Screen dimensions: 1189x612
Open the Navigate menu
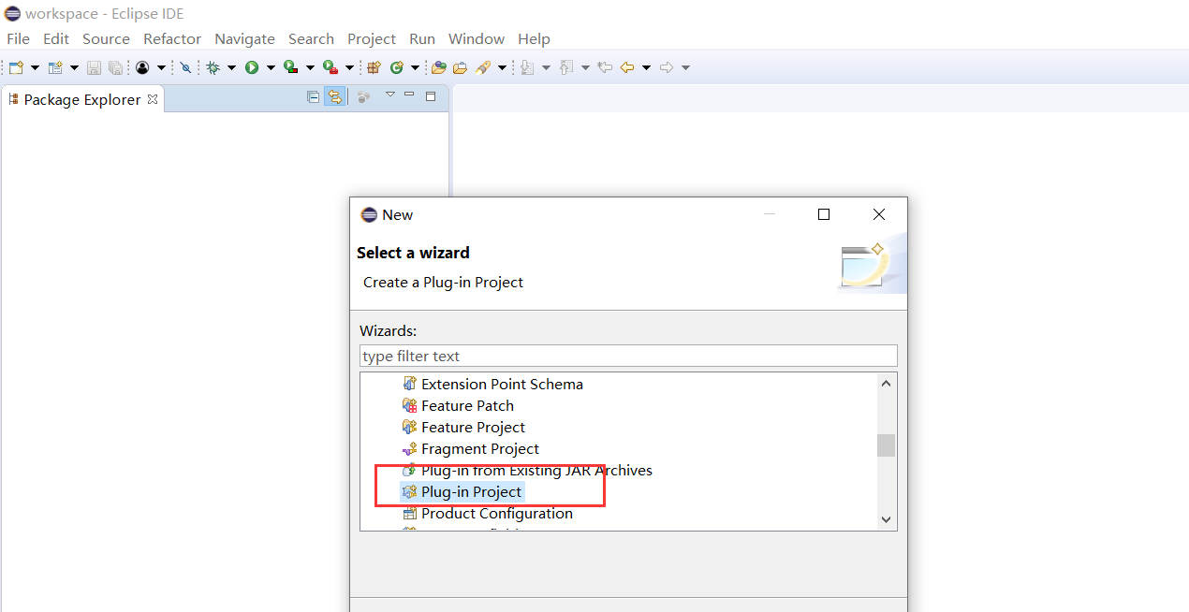244,38
